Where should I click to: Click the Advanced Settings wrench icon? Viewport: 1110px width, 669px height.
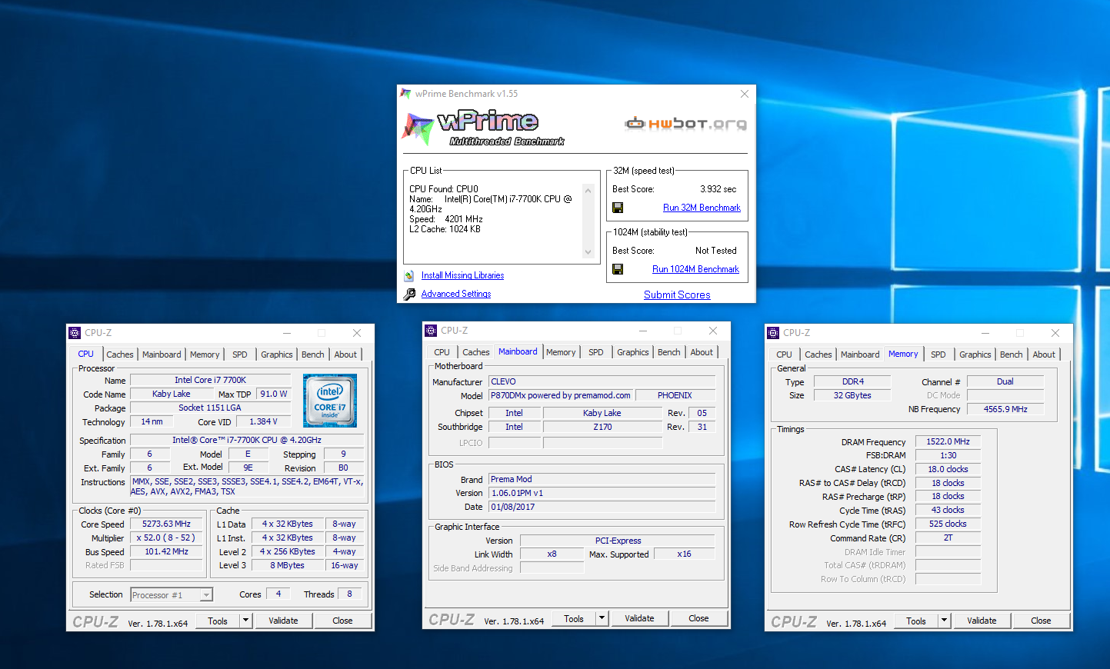[409, 294]
